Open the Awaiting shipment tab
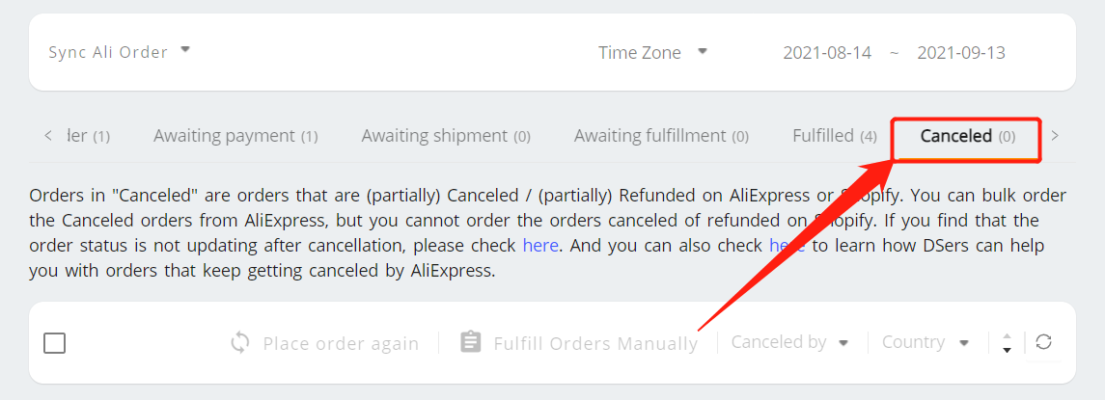The width and height of the screenshot is (1105, 400). point(446,136)
